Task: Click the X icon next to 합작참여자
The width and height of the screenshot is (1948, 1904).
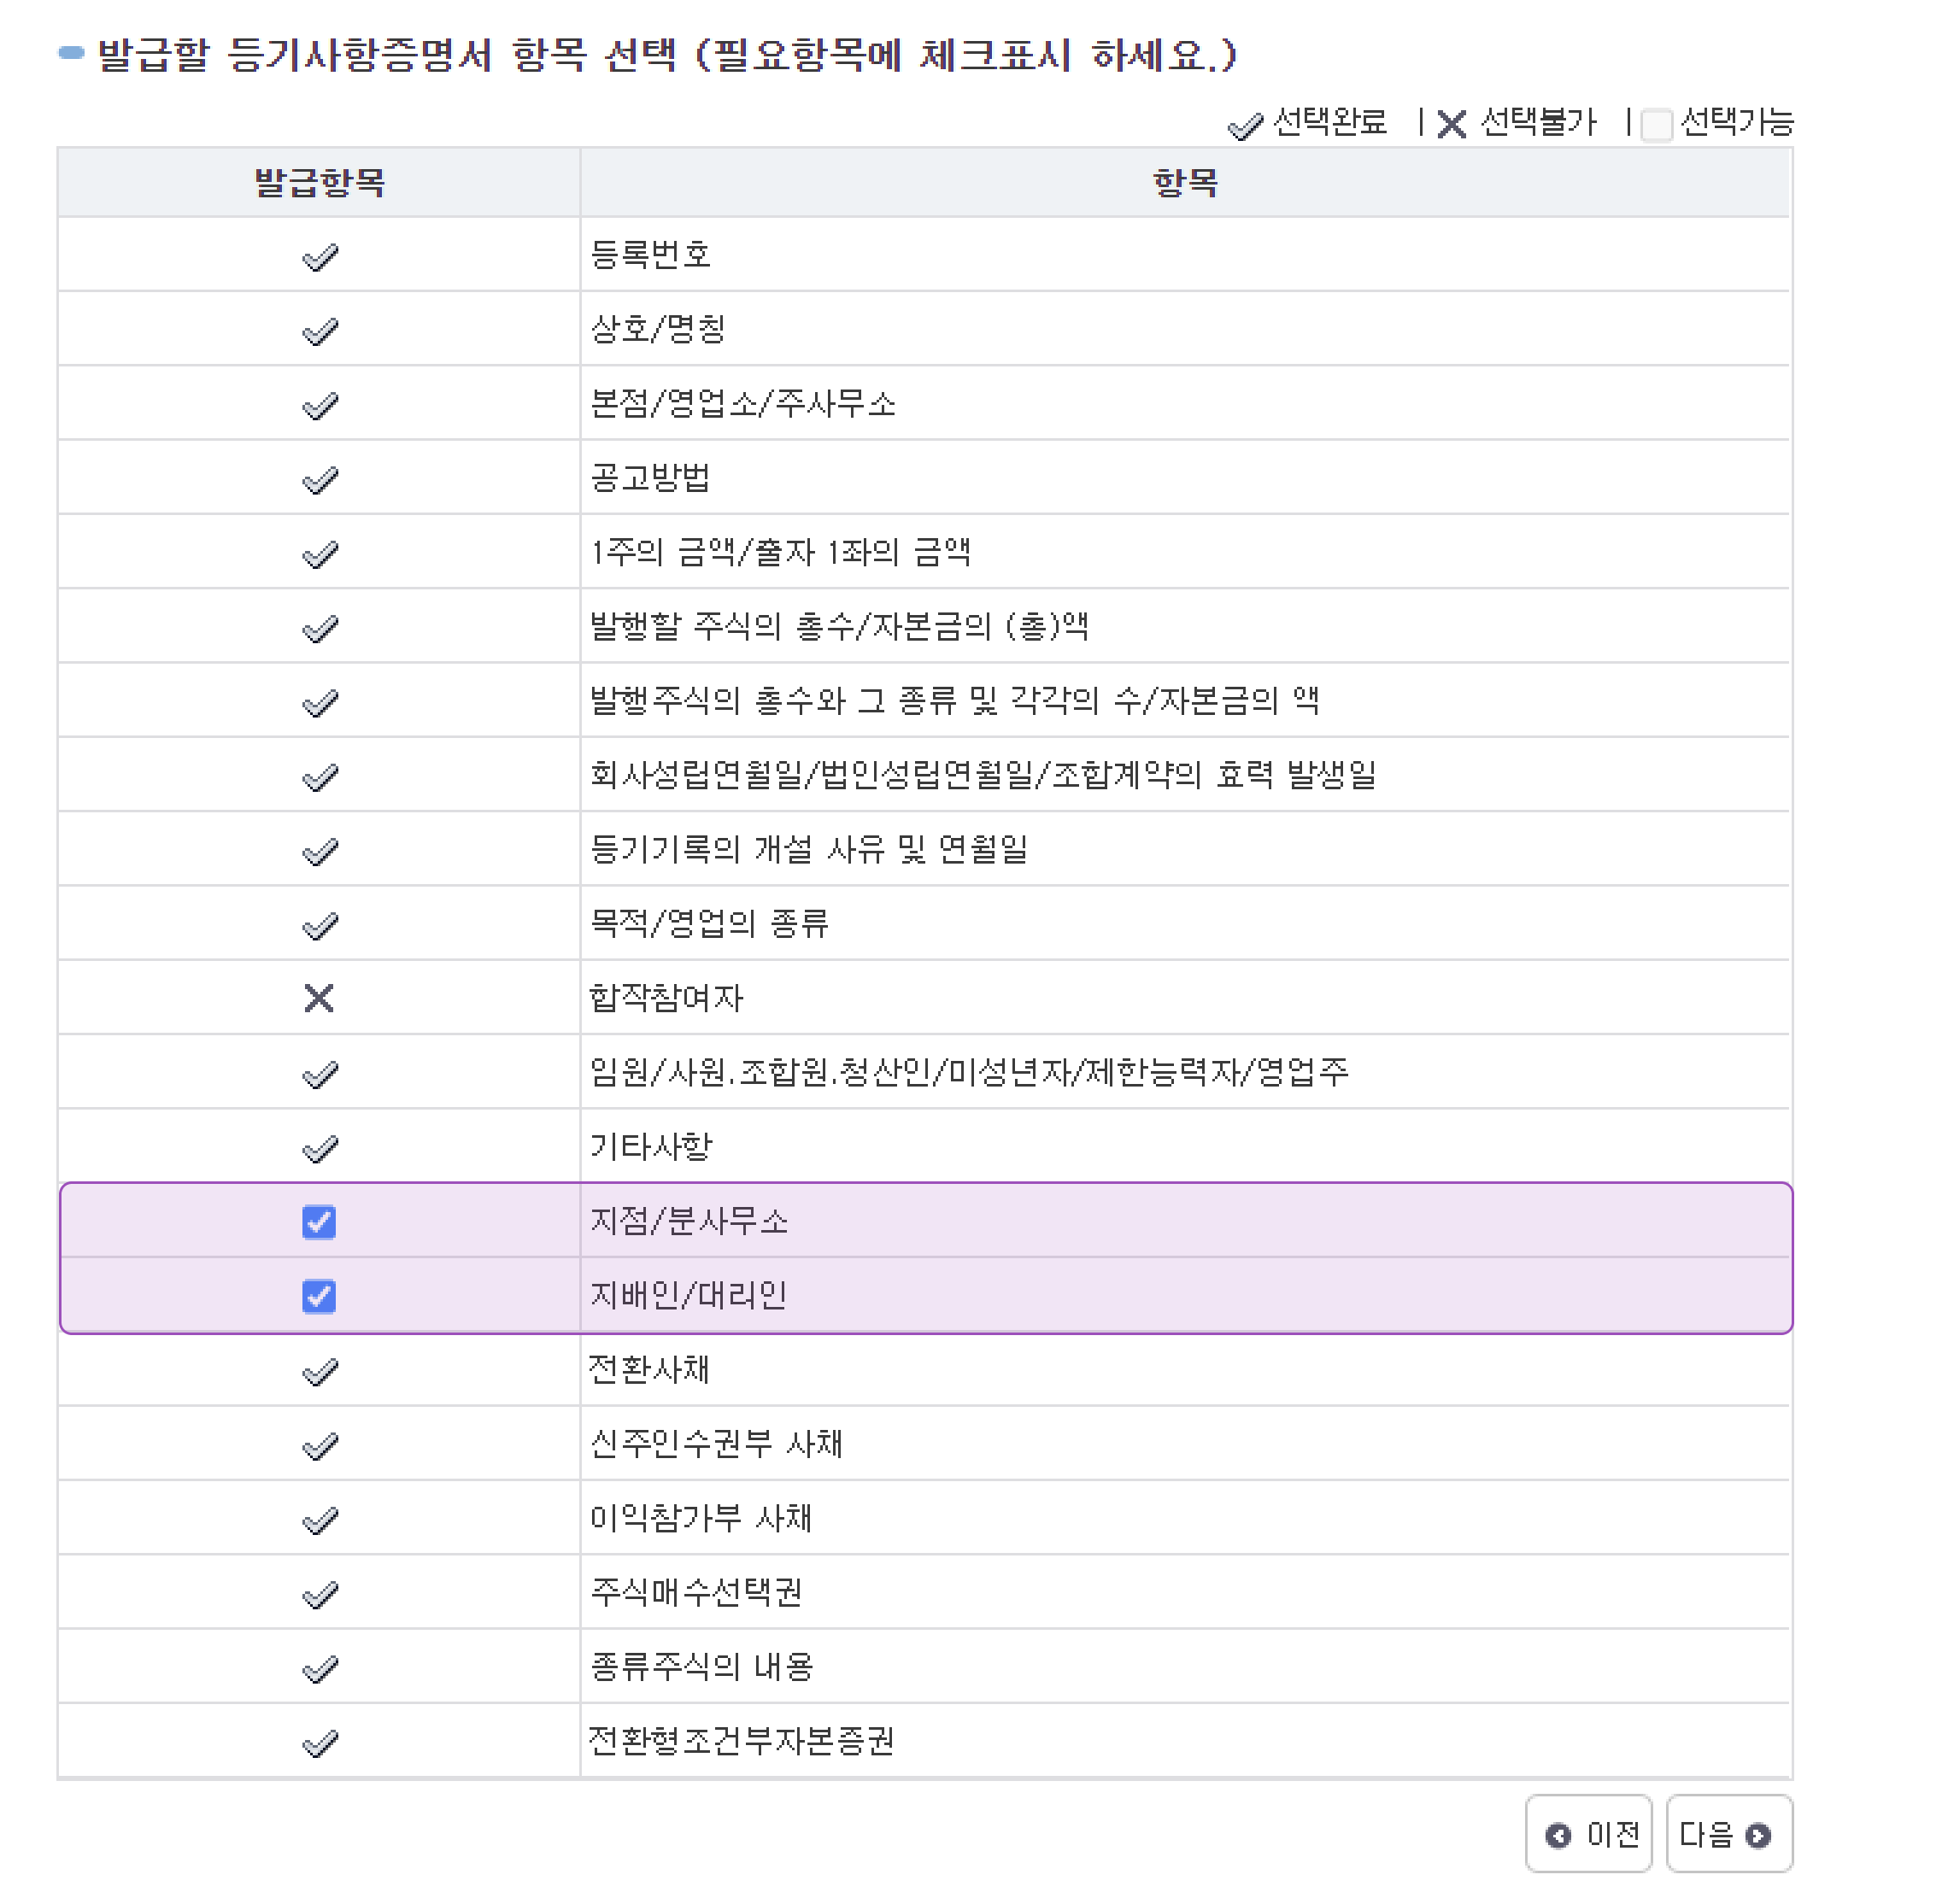Action: point(319,996)
